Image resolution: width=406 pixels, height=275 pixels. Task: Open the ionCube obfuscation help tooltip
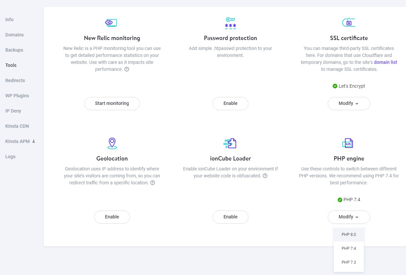265,176
